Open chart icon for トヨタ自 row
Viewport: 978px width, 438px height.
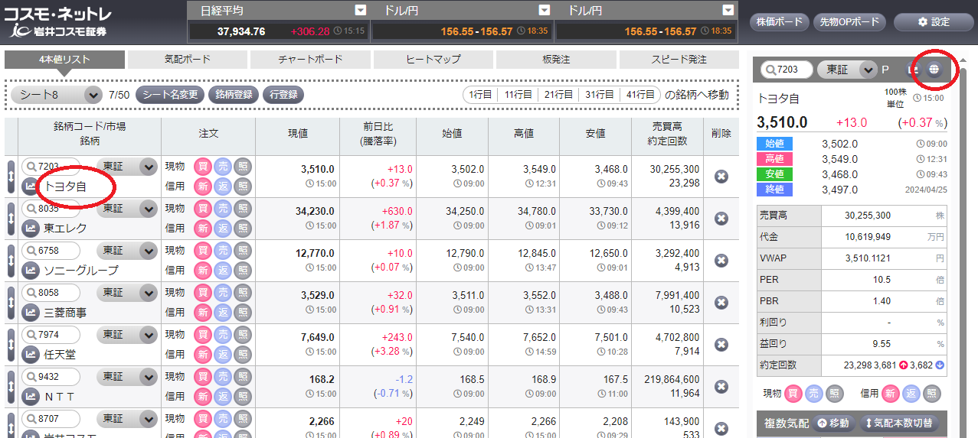(x=31, y=186)
